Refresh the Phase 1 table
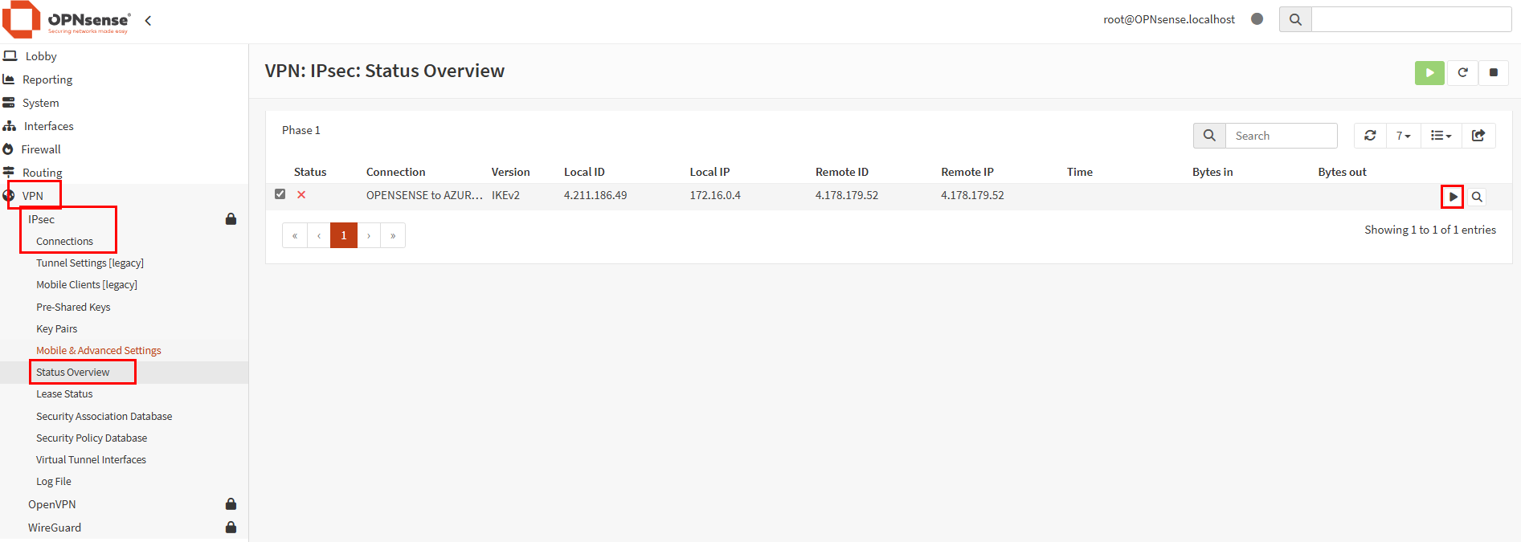Screen dimensions: 1521x542 click(1370, 136)
